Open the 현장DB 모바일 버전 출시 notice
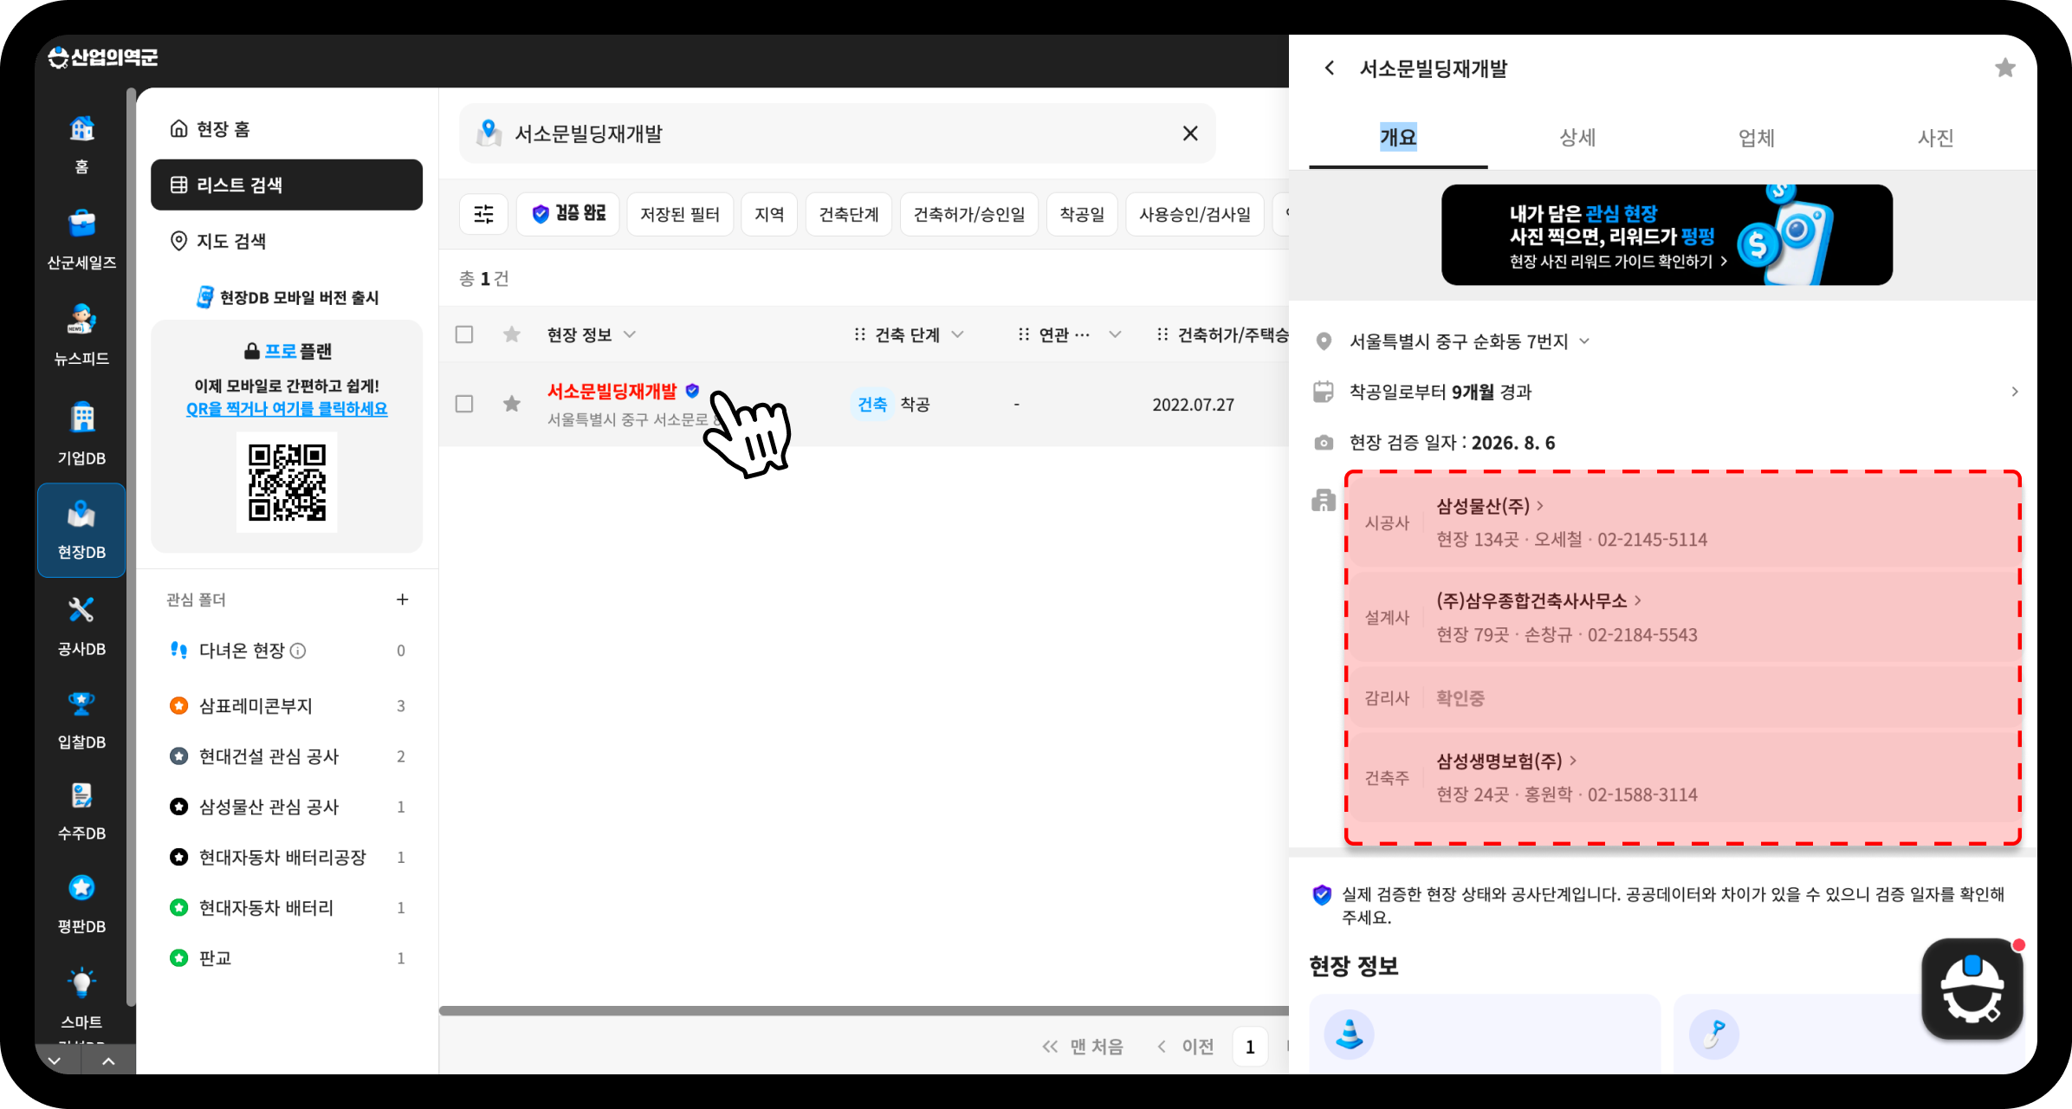This screenshot has height=1109, width=2072. tap(287, 297)
